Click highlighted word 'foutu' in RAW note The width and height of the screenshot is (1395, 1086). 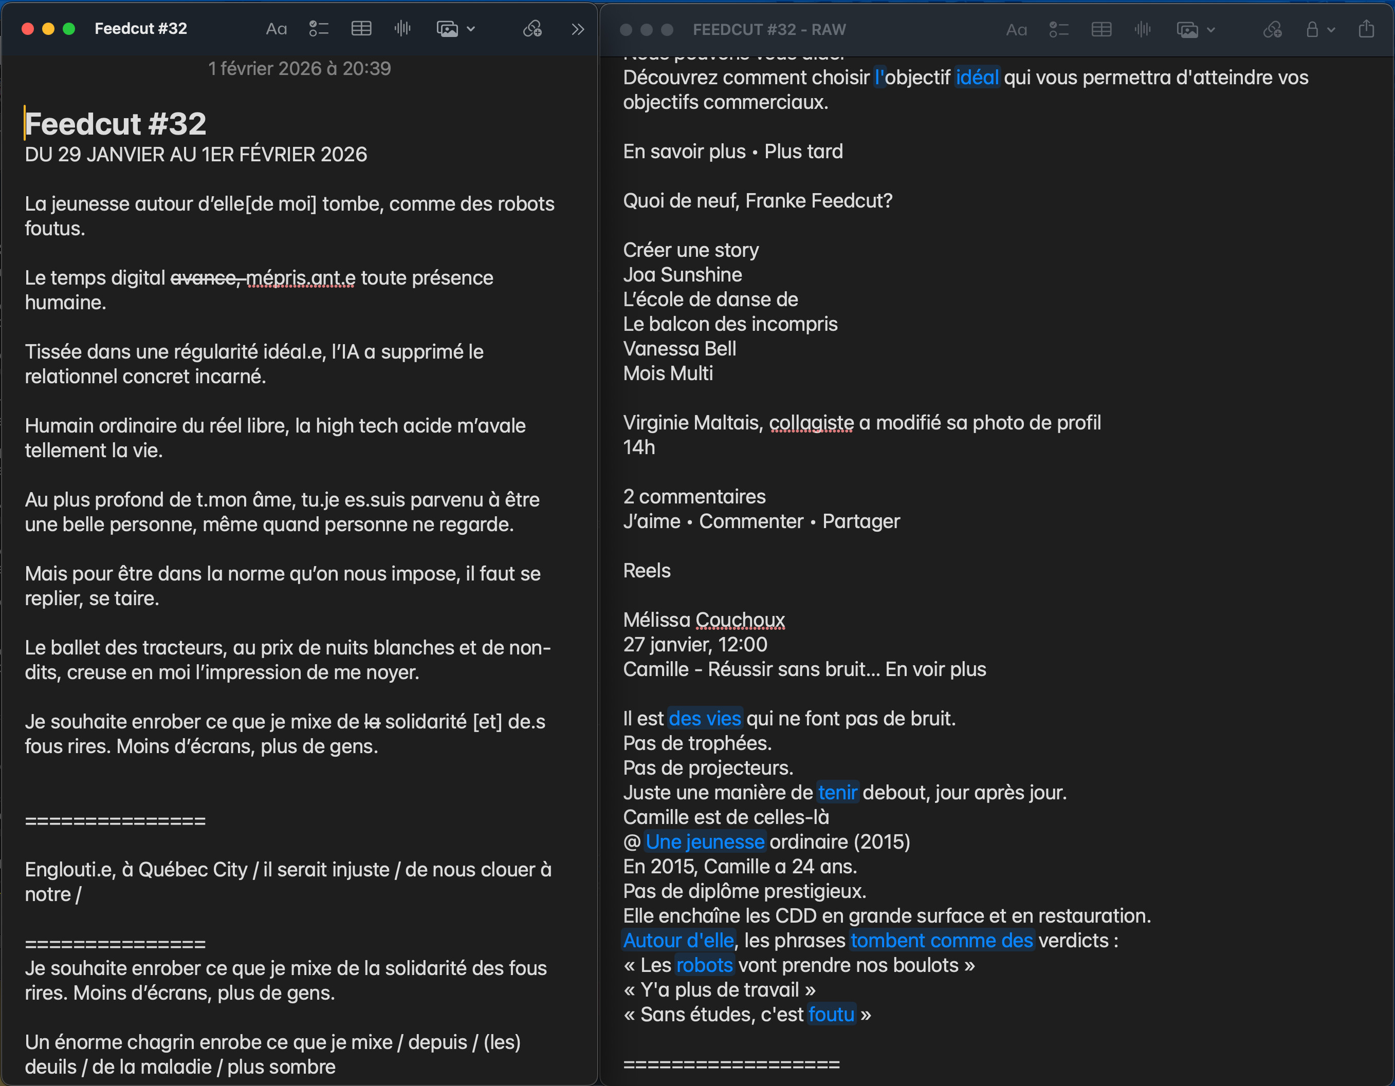[831, 1015]
